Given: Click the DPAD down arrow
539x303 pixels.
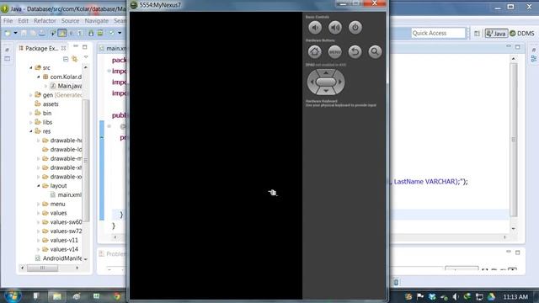Looking at the screenshot, I should click(x=326, y=91).
